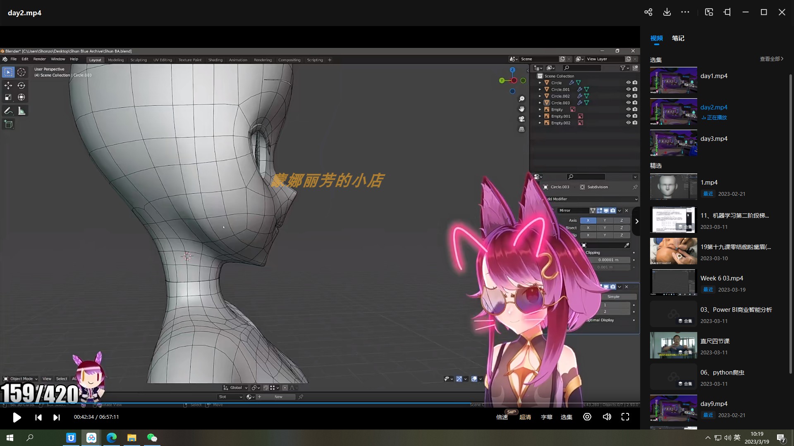The width and height of the screenshot is (794, 446).
Task: Expand the Empty.001 tree item
Action: tap(540, 116)
